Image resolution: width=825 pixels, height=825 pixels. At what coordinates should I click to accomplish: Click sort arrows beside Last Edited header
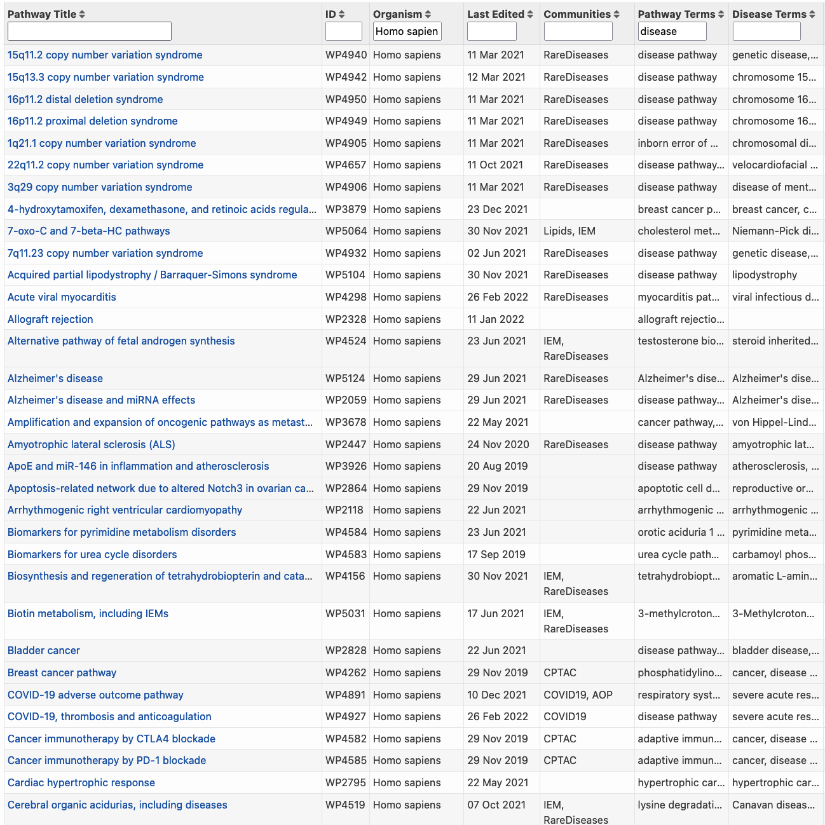coord(530,15)
